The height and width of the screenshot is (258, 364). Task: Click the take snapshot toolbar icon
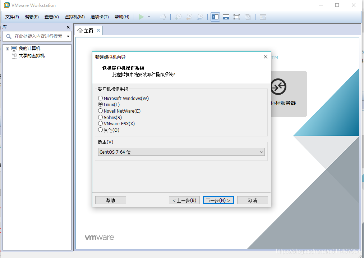[178, 17]
